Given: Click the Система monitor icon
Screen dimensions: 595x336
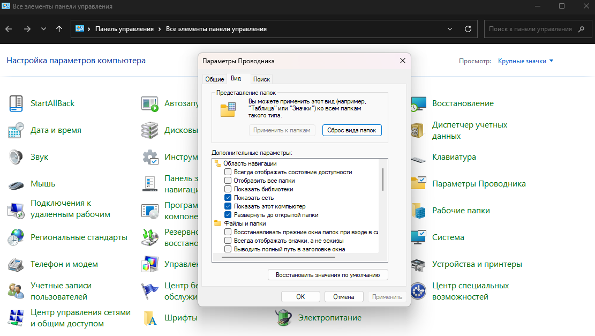Looking at the screenshot, I should pyautogui.click(x=418, y=237).
